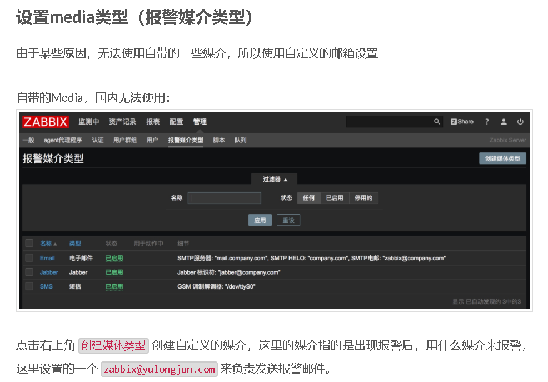Switch to the 队列 submenu tab
The image size is (548, 382).
tap(241, 140)
